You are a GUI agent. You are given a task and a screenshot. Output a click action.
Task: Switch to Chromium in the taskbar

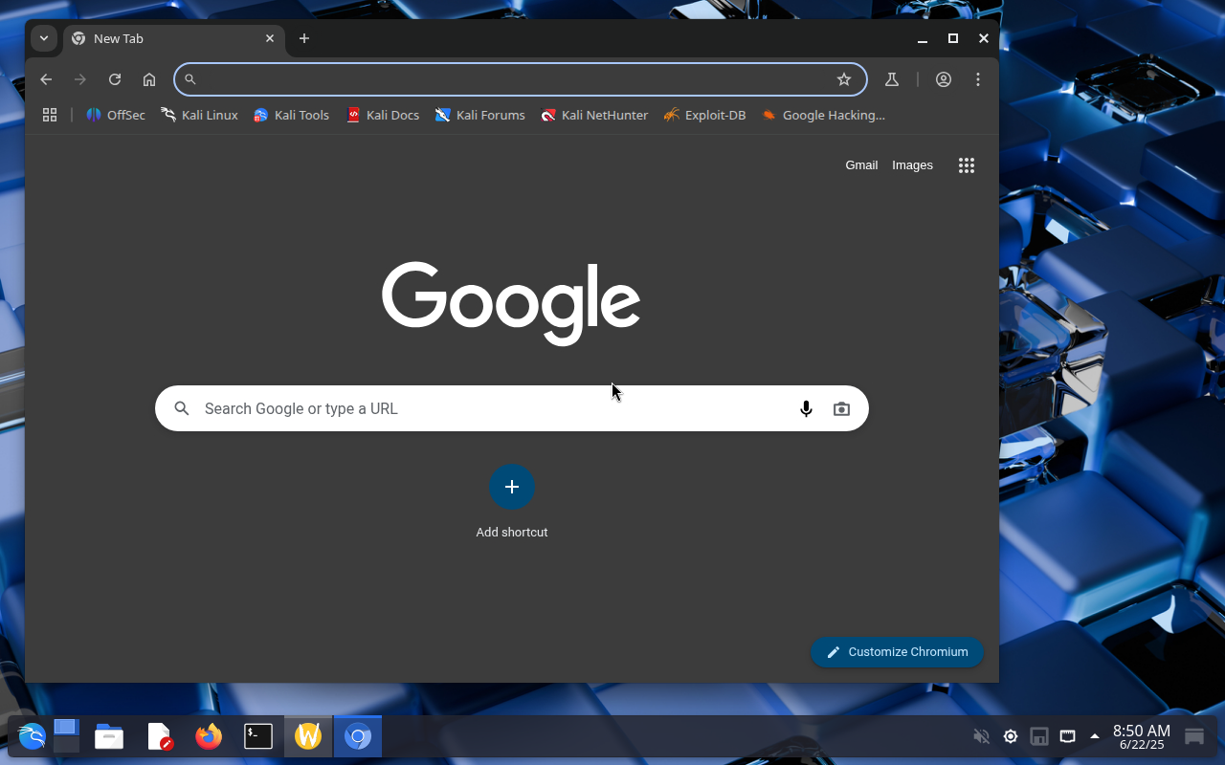point(358,736)
